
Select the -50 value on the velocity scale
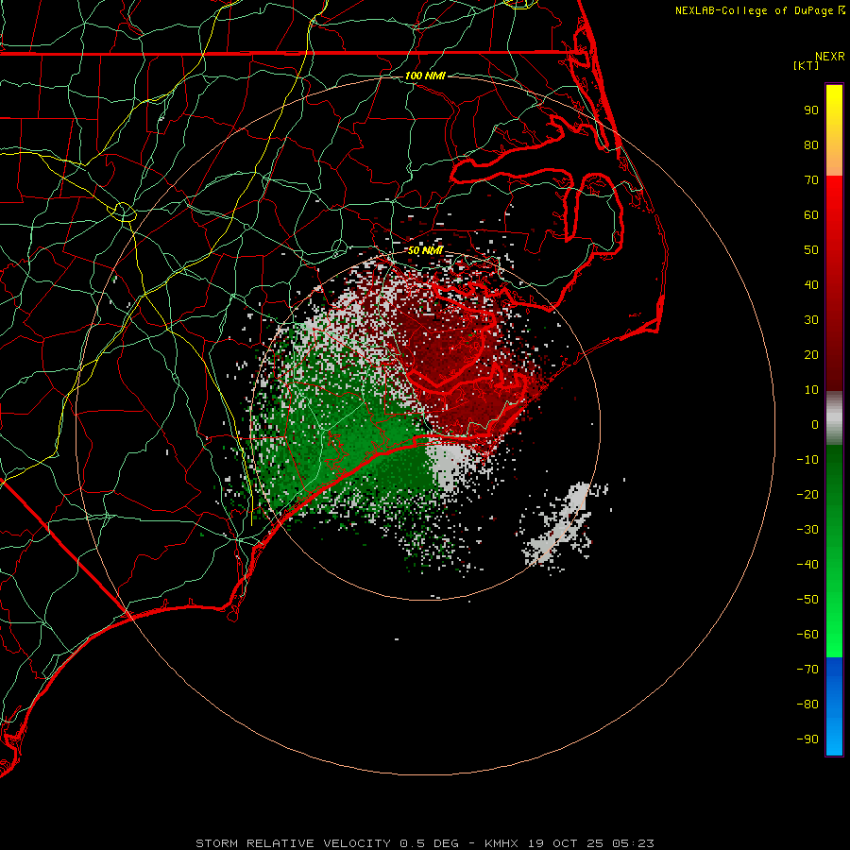[807, 600]
